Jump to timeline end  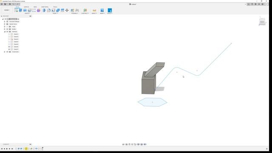[12, 149]
